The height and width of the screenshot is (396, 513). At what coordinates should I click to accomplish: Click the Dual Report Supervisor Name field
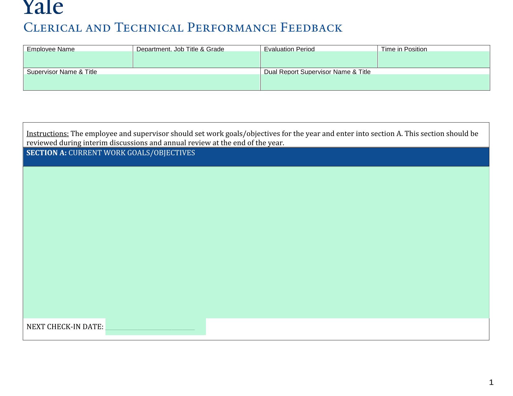pos(375,82)
